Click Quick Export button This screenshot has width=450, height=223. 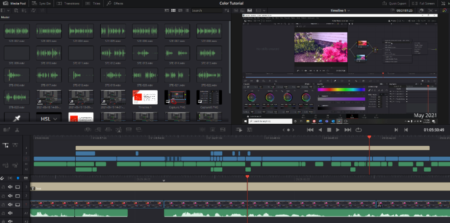coord(394,4)
